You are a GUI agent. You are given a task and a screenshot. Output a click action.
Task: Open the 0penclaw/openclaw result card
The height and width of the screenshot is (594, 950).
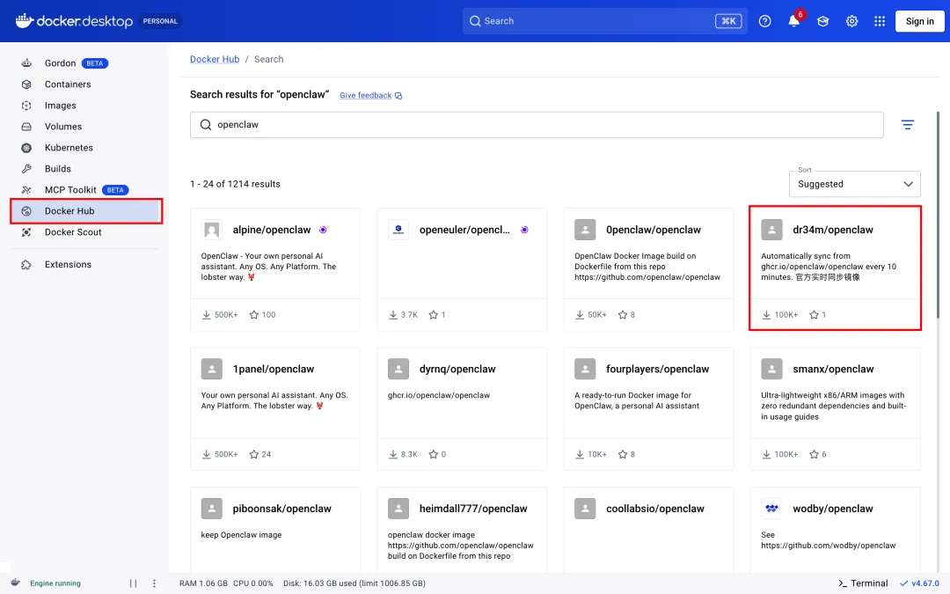[648, 270]
